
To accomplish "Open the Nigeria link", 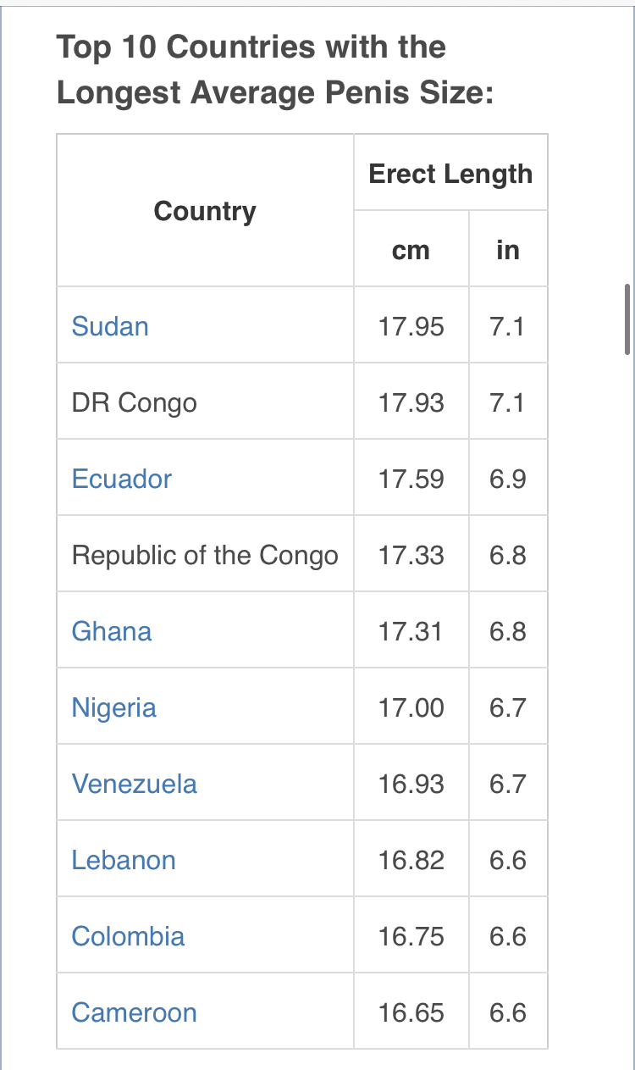I will click(114, 707).
